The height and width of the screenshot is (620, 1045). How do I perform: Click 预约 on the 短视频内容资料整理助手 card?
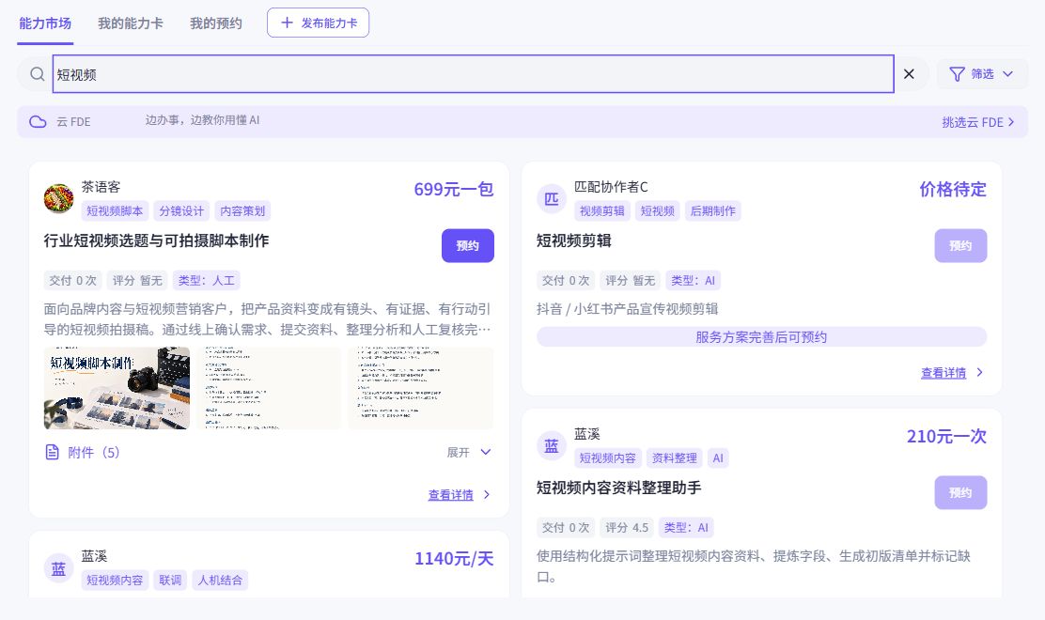coord(960,493)
